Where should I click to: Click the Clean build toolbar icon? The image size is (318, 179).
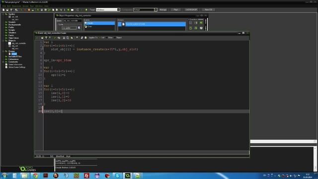33,10
